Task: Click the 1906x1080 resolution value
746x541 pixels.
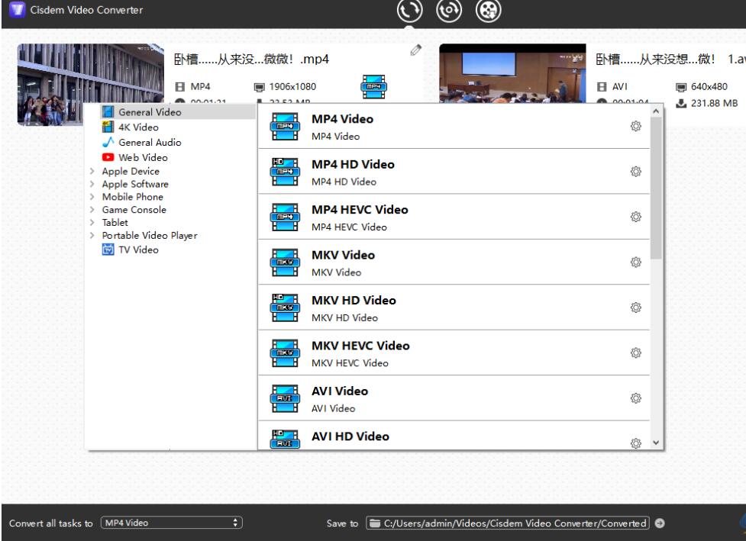Action: tap(292, 86)
